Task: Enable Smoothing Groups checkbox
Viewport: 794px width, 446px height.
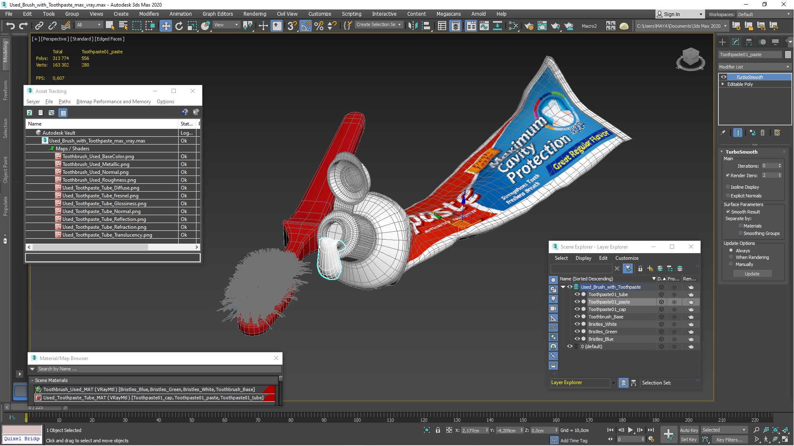Action: 741,233
